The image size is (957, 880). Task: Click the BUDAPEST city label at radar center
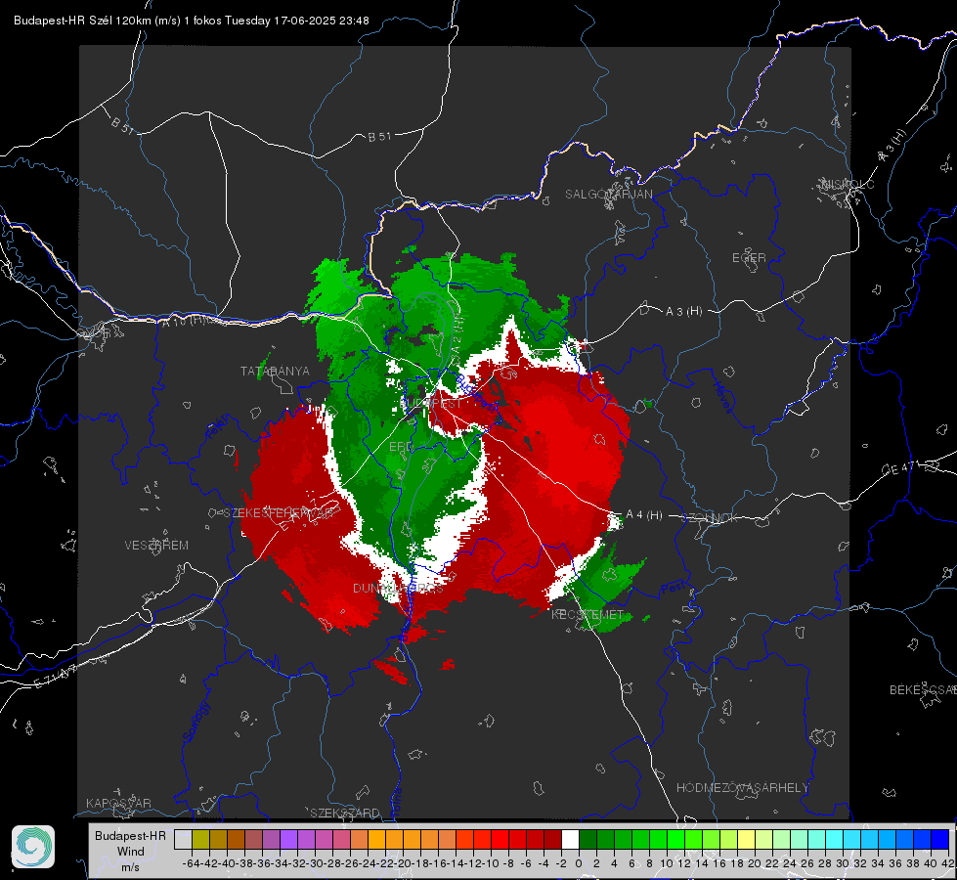point(432,403)
